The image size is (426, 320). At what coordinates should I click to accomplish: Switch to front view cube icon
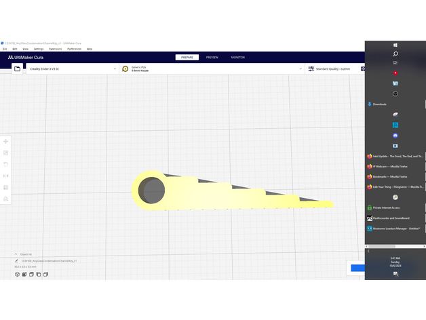(24, 275)
